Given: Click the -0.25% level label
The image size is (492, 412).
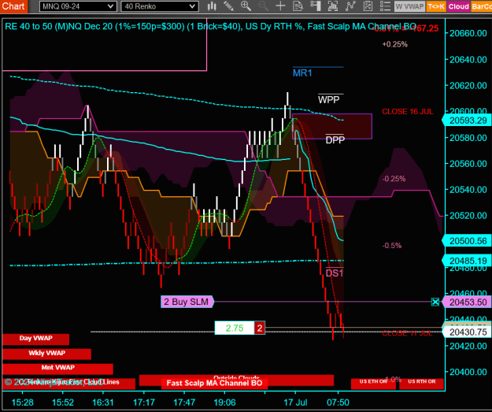Looking at the screenshot, I should [394, 179].
